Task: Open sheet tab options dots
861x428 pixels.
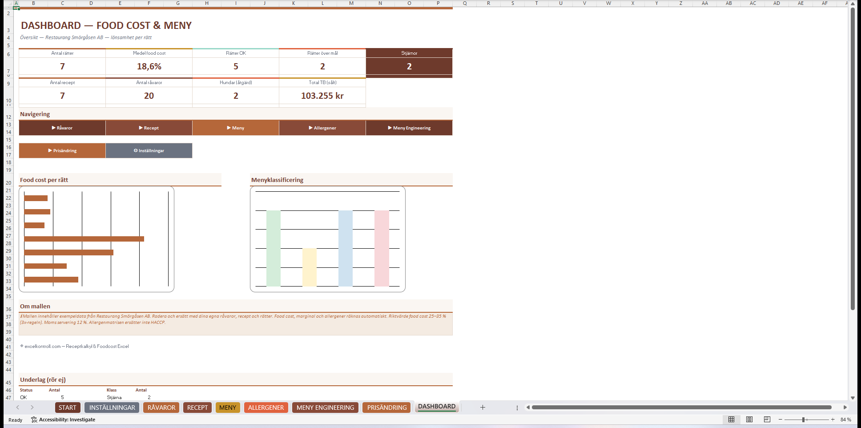Action: [x=517, y=408]
